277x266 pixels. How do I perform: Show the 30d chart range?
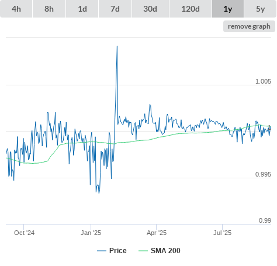tap(150, 9)
